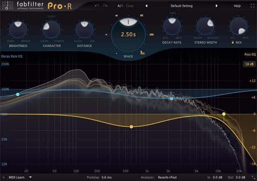The width and height of the screenshot is (257, 181).
Task: Click the Decay Rate EQ label
Action: click(12, 56)
